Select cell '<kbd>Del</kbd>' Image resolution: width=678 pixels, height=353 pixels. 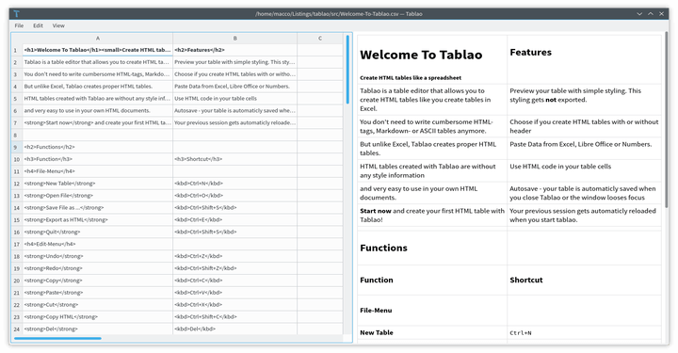(x=234, y=329)
